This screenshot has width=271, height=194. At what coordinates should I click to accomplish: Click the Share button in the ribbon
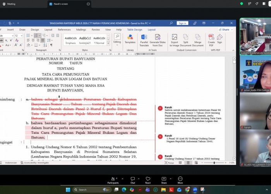[225, 29]
